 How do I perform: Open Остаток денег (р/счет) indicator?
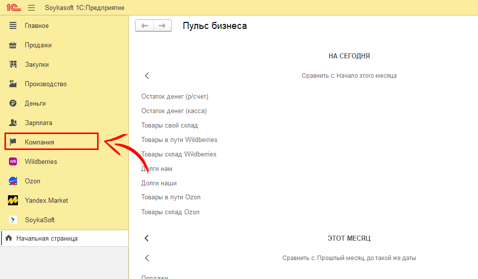coord(175,97)
